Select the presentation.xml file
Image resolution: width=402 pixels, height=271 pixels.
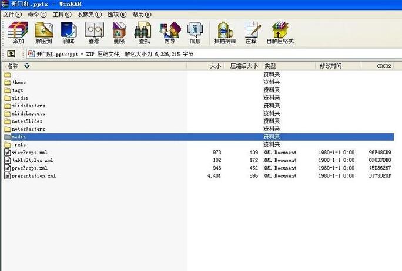click(x=33, y=175)
